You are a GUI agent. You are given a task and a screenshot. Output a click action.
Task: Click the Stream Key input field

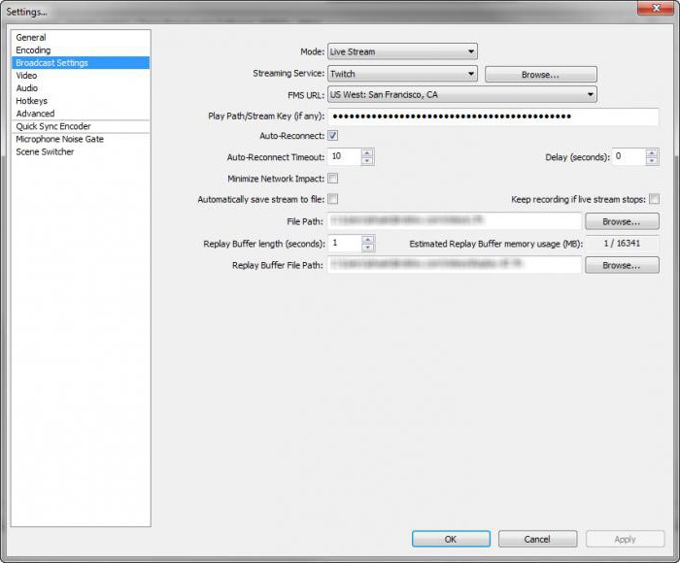click(x=493, y=116)
